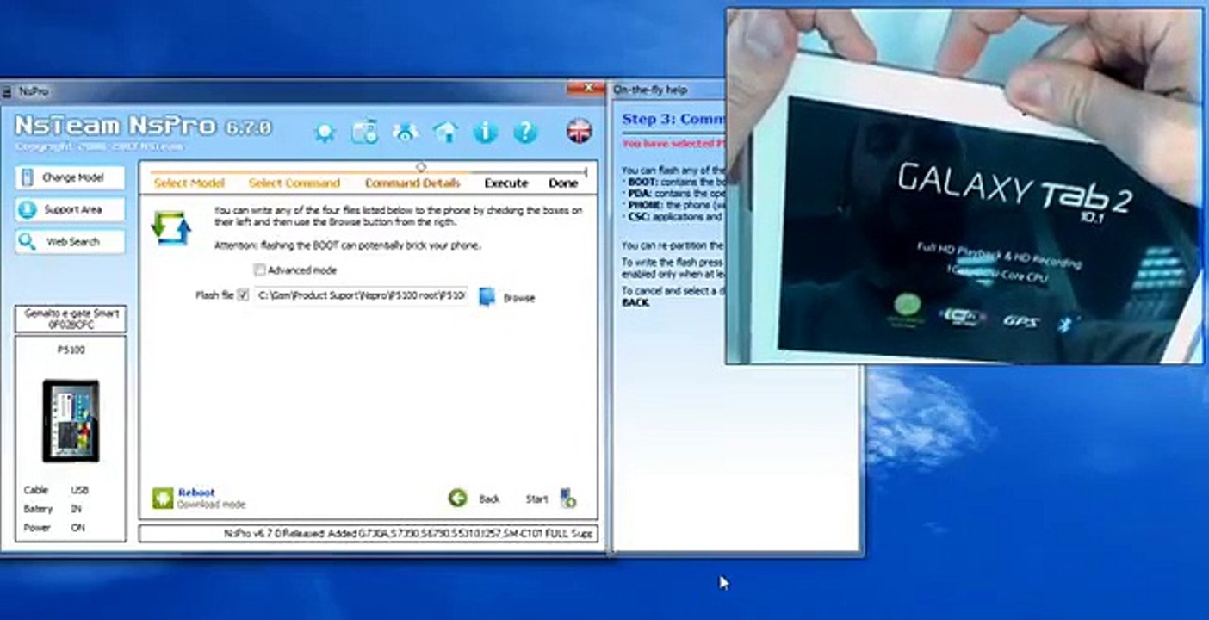The width and height of the screenshot is (1209, 620).
Task: Go to the Select Model step
Action: (189, 183)
